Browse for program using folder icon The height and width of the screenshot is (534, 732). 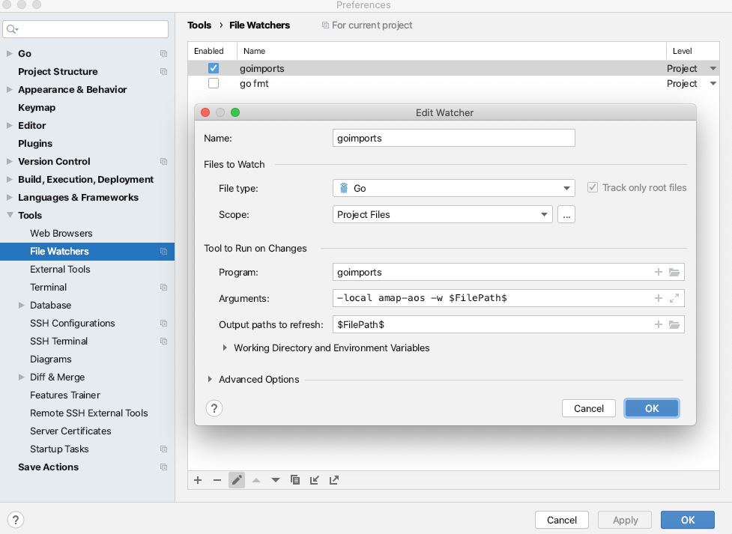(674, 273)
